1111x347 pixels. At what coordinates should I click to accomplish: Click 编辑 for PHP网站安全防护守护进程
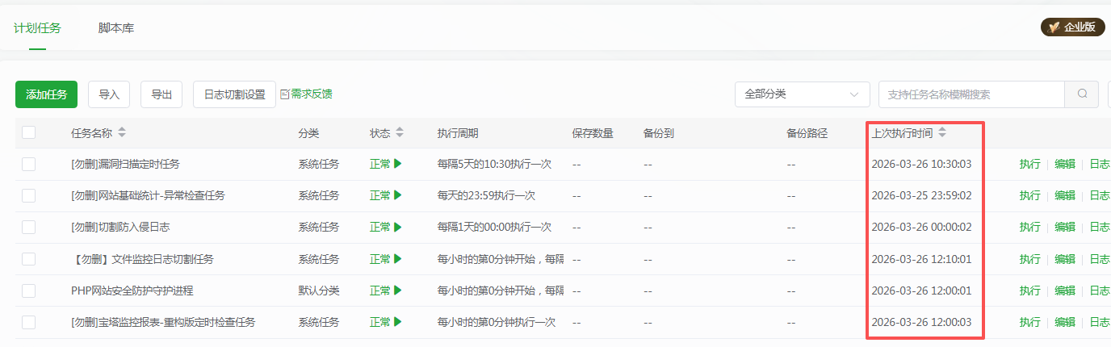click(x=1065, y=291)
